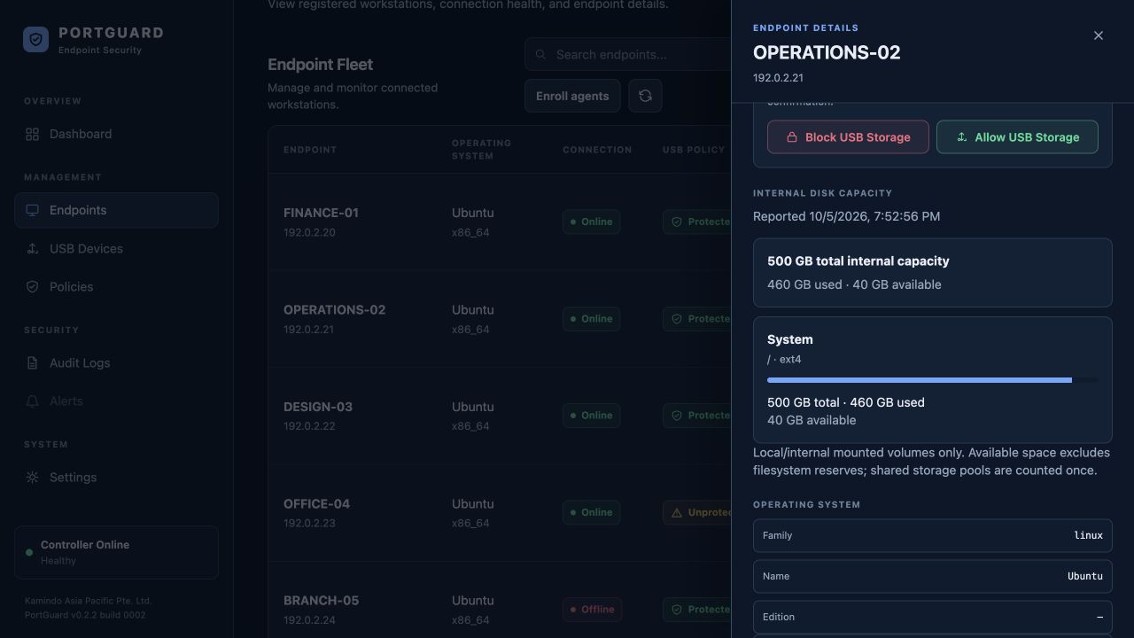Image resolution: width=1134 pixels, height=638 pixels.
Task: Click the Controller Online status card
Action: coord(116,553)
